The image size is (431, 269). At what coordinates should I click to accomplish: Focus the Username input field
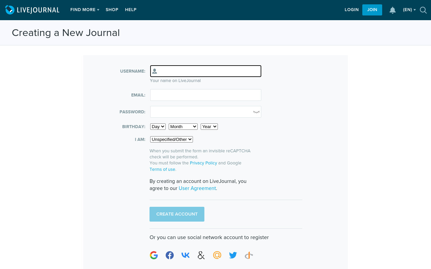(206, 71)
